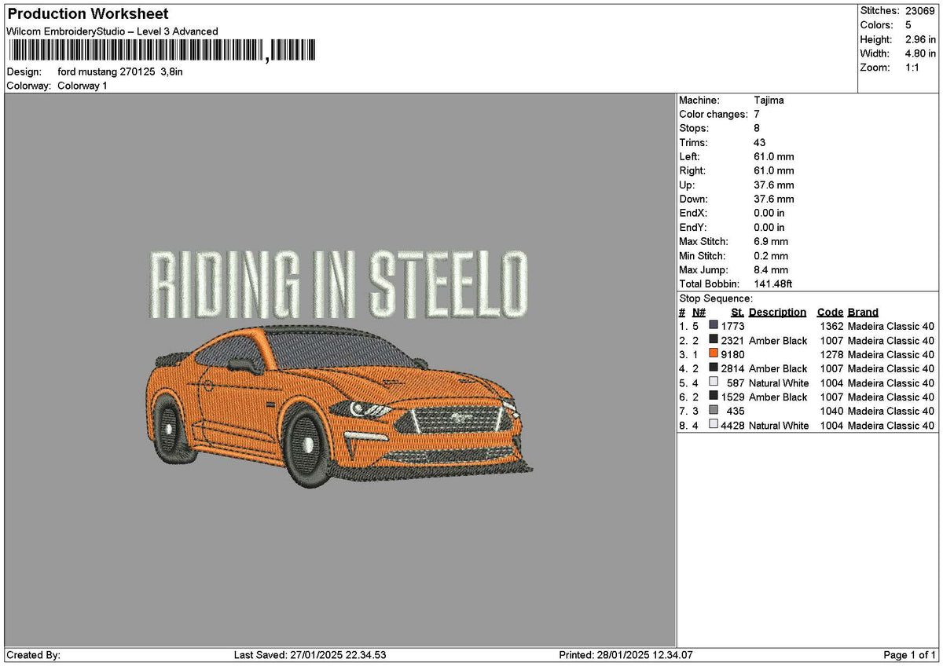This screenshot has height=666, width=943.
Task: Click 'Madeira Classic 40' in stop 3 row
Action: click(891, 354)
